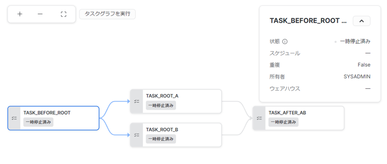387x164 pixels.
Task: Click 一時停止済み badge on TASK_AFTER_AB
Action: [x=283, y=122]
